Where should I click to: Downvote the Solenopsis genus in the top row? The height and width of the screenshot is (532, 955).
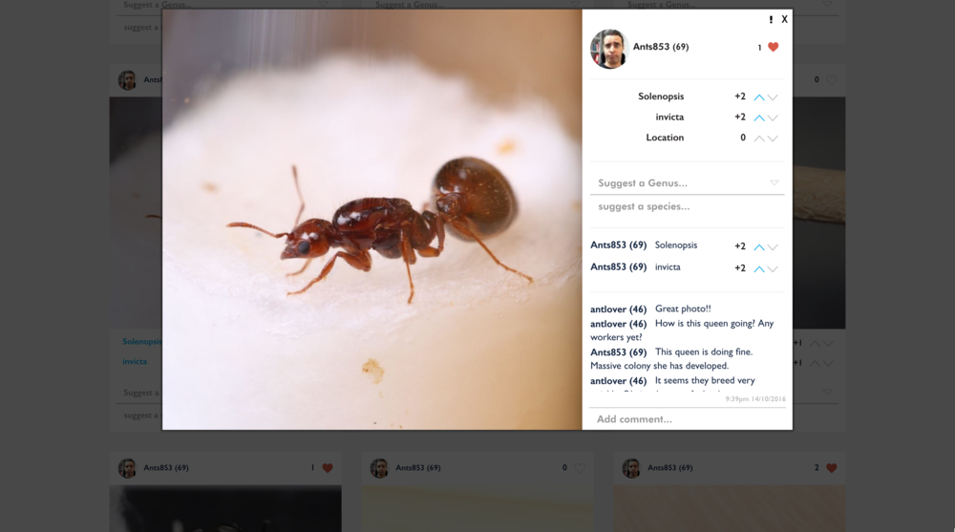773,97
